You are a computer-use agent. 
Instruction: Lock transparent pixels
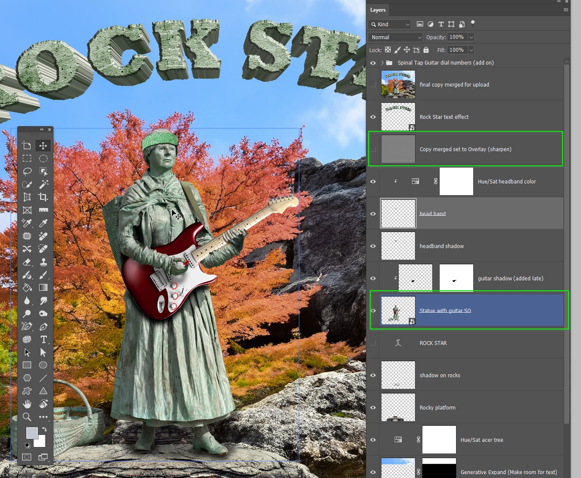pyautogui.click(x=388, y=50)
